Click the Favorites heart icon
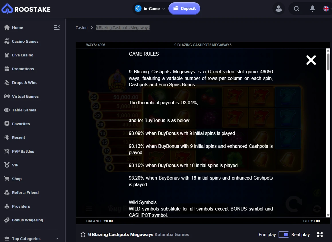The image size is (332, 242). [7, 124]
